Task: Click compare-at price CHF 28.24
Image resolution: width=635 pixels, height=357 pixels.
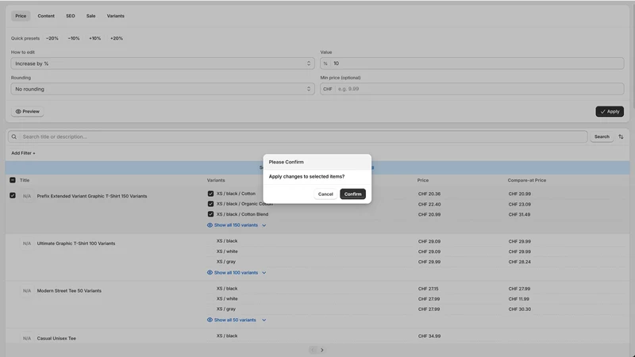Action: tap(520, 262)
